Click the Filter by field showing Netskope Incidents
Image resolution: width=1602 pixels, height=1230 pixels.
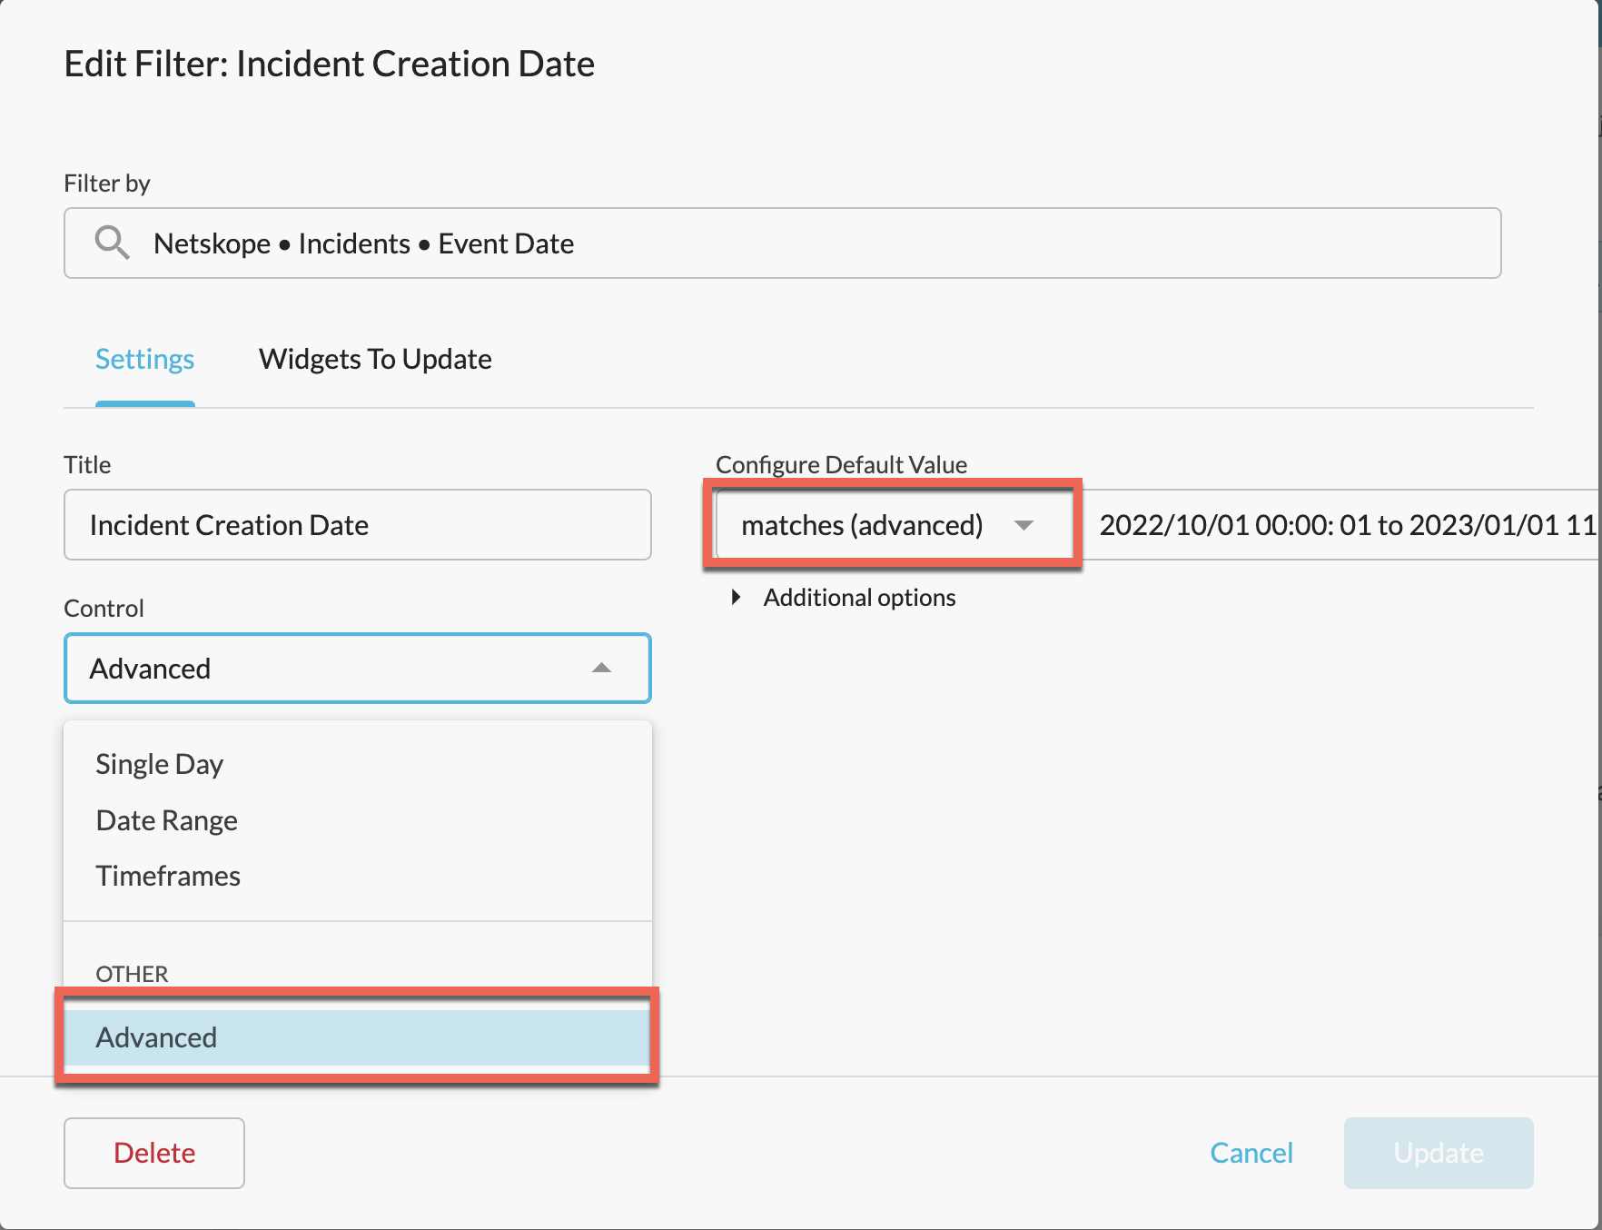783,243
